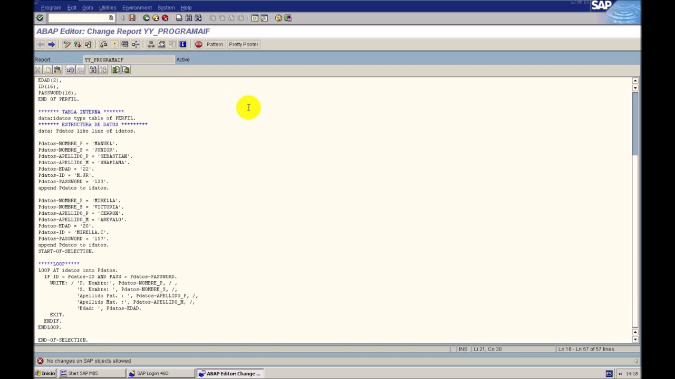Click the 'No changes on SAP objects allowed' message
675x379 pixels.
89,361
